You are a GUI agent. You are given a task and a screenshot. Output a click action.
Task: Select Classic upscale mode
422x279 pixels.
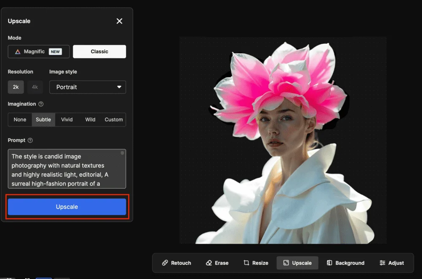click(99, 51)
